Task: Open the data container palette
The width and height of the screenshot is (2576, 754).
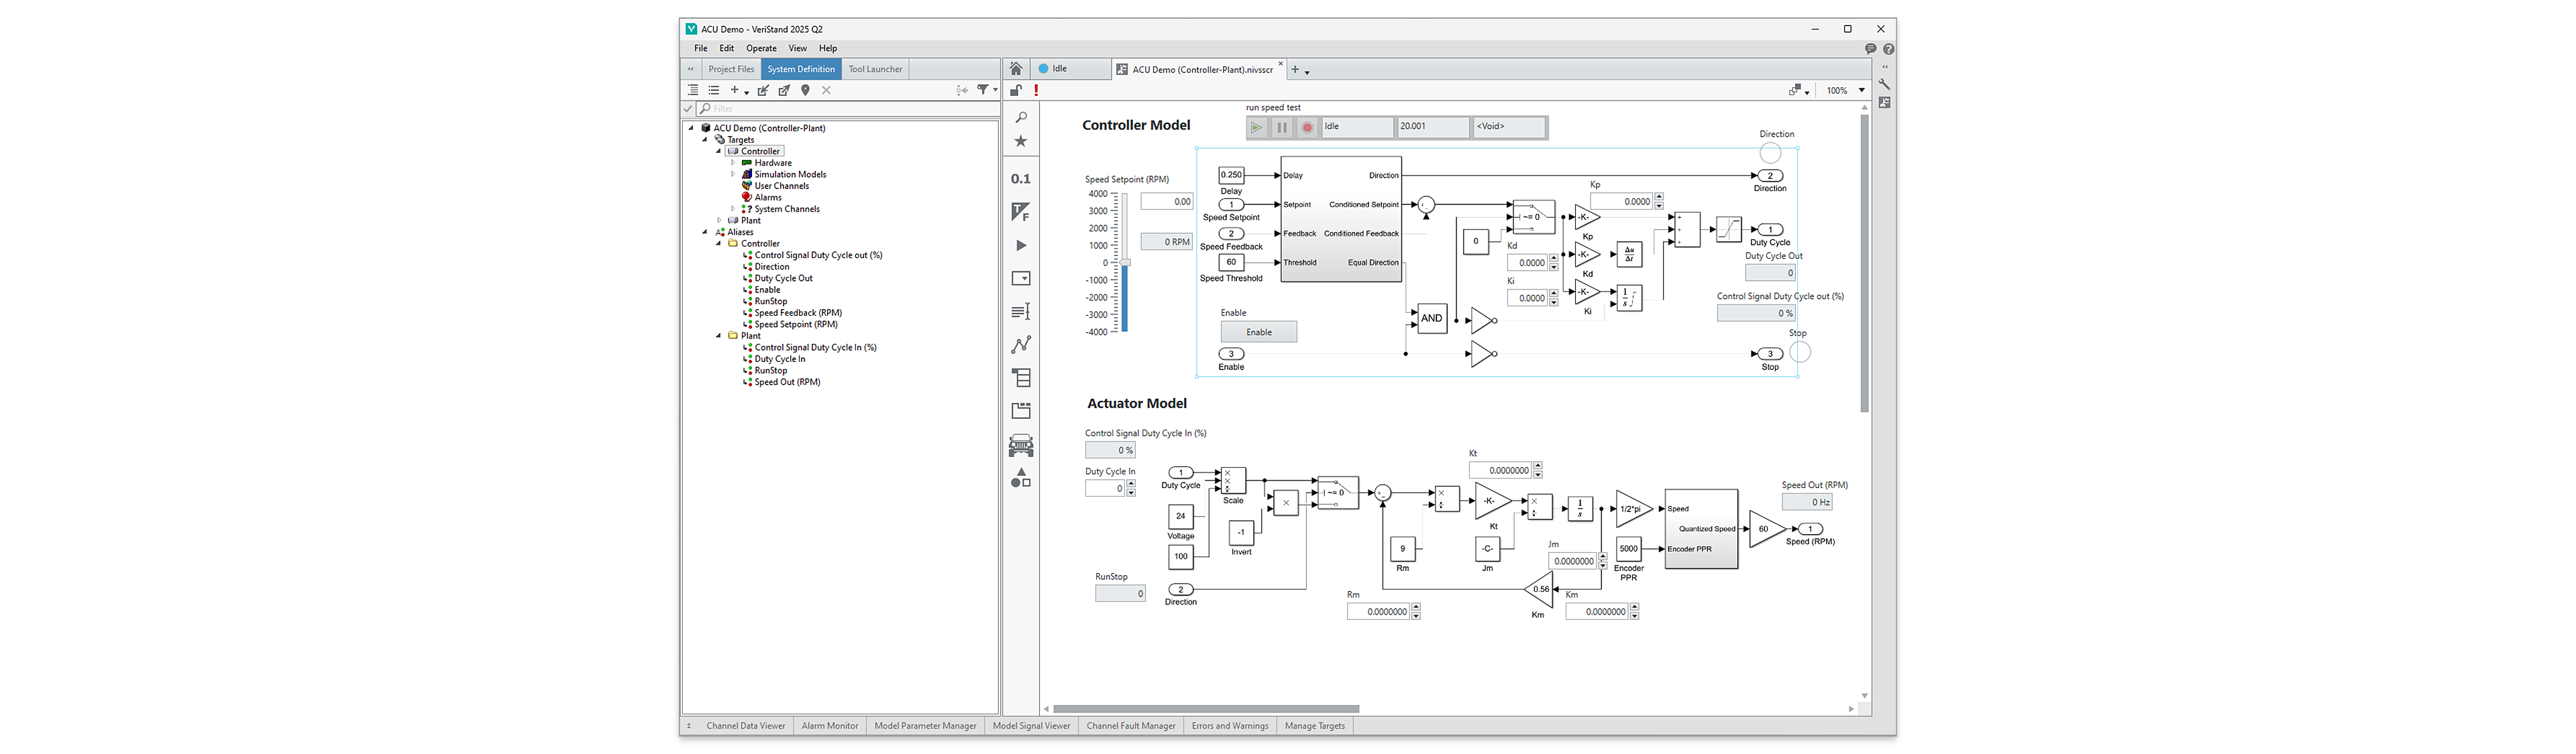Action: click(x=1021, y=377)
